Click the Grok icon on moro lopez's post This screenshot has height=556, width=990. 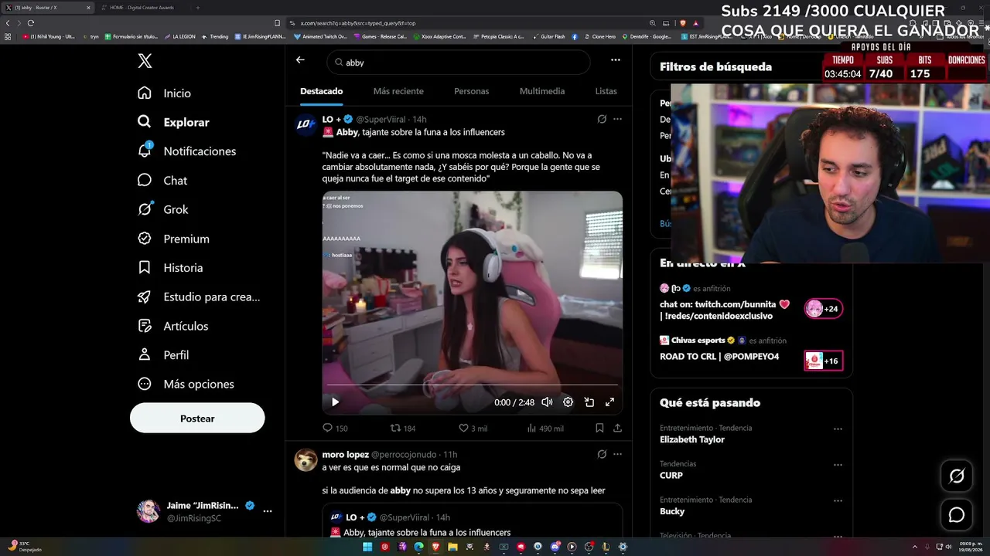coord(602,454)
